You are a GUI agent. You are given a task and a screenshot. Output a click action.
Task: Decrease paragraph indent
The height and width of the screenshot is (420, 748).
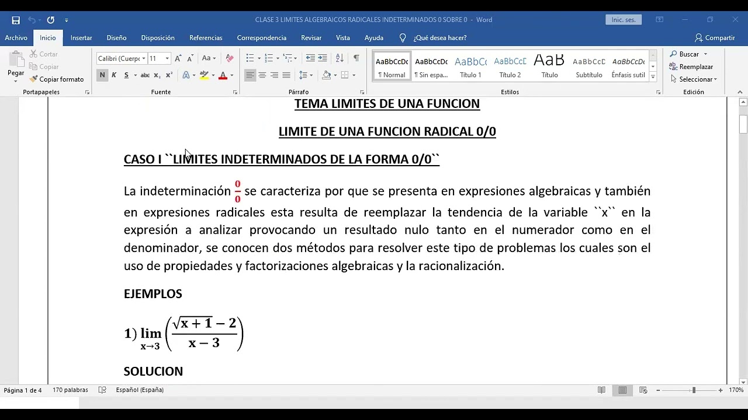[310, 58]
